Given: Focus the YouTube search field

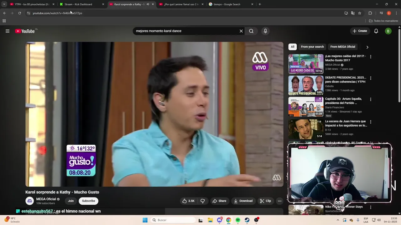Looking at the screenshot, I should point(186,31).
